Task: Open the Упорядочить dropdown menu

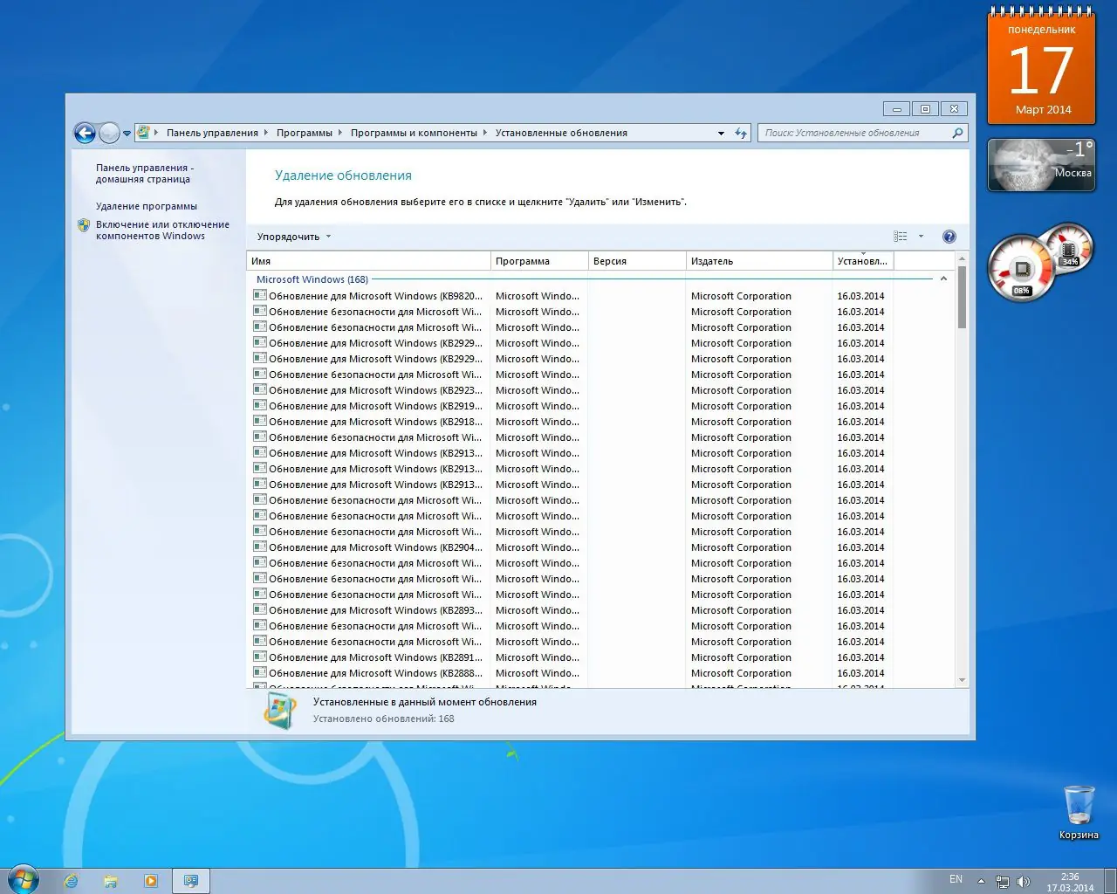Action: (294, 237)
